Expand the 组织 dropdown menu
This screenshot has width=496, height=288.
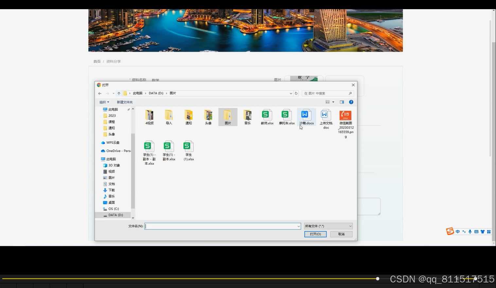click(x=104, y=102)
